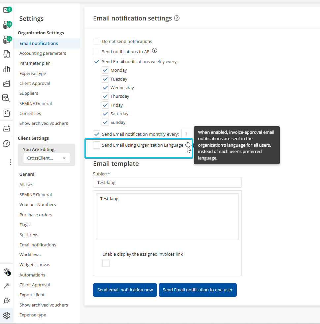The image size is (320, 324).
Task: Uncheck the Saturday checkbox
Action: tap(105, 114)
